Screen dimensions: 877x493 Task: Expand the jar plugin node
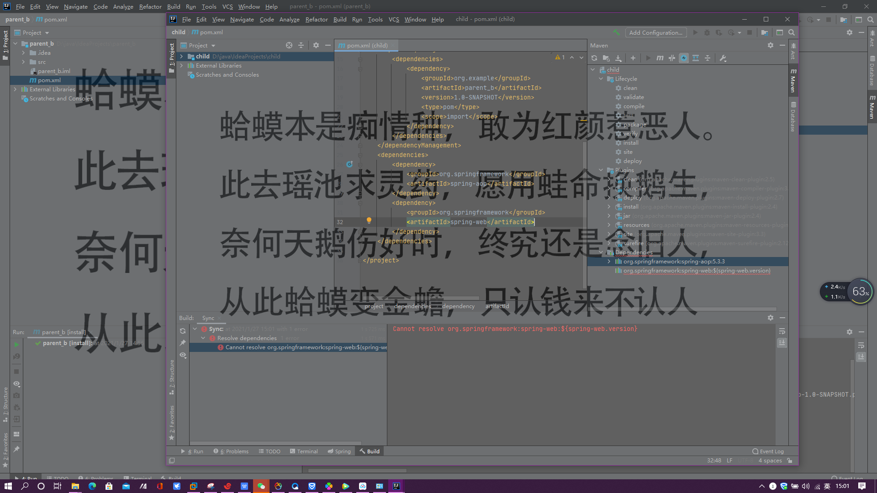click(x=609, y=216)
